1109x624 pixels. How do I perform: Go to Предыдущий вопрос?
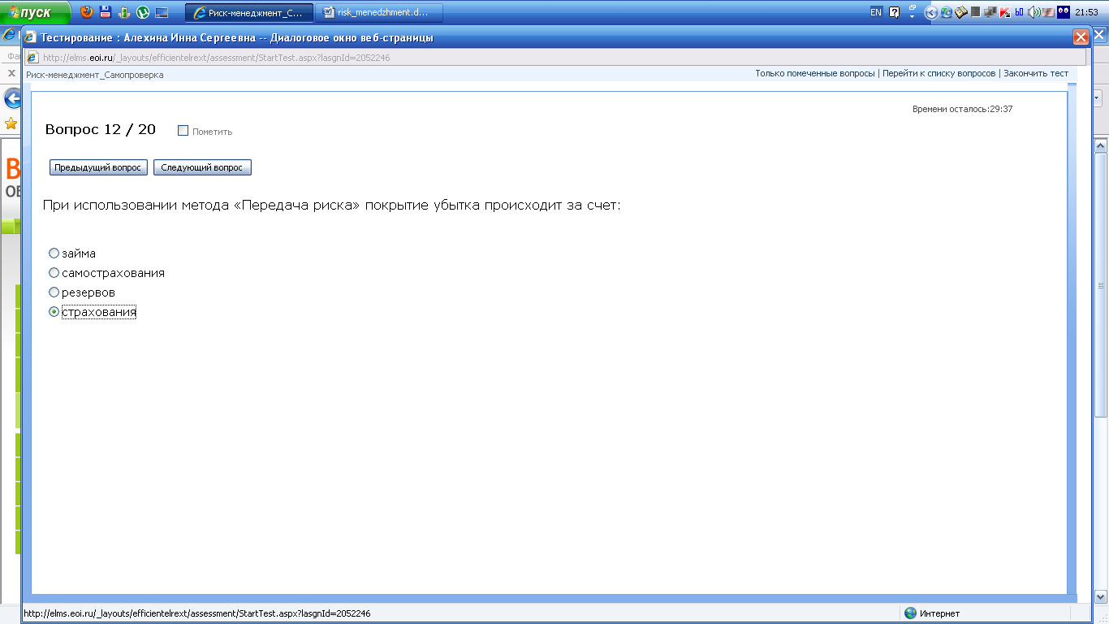coord(98,167)
